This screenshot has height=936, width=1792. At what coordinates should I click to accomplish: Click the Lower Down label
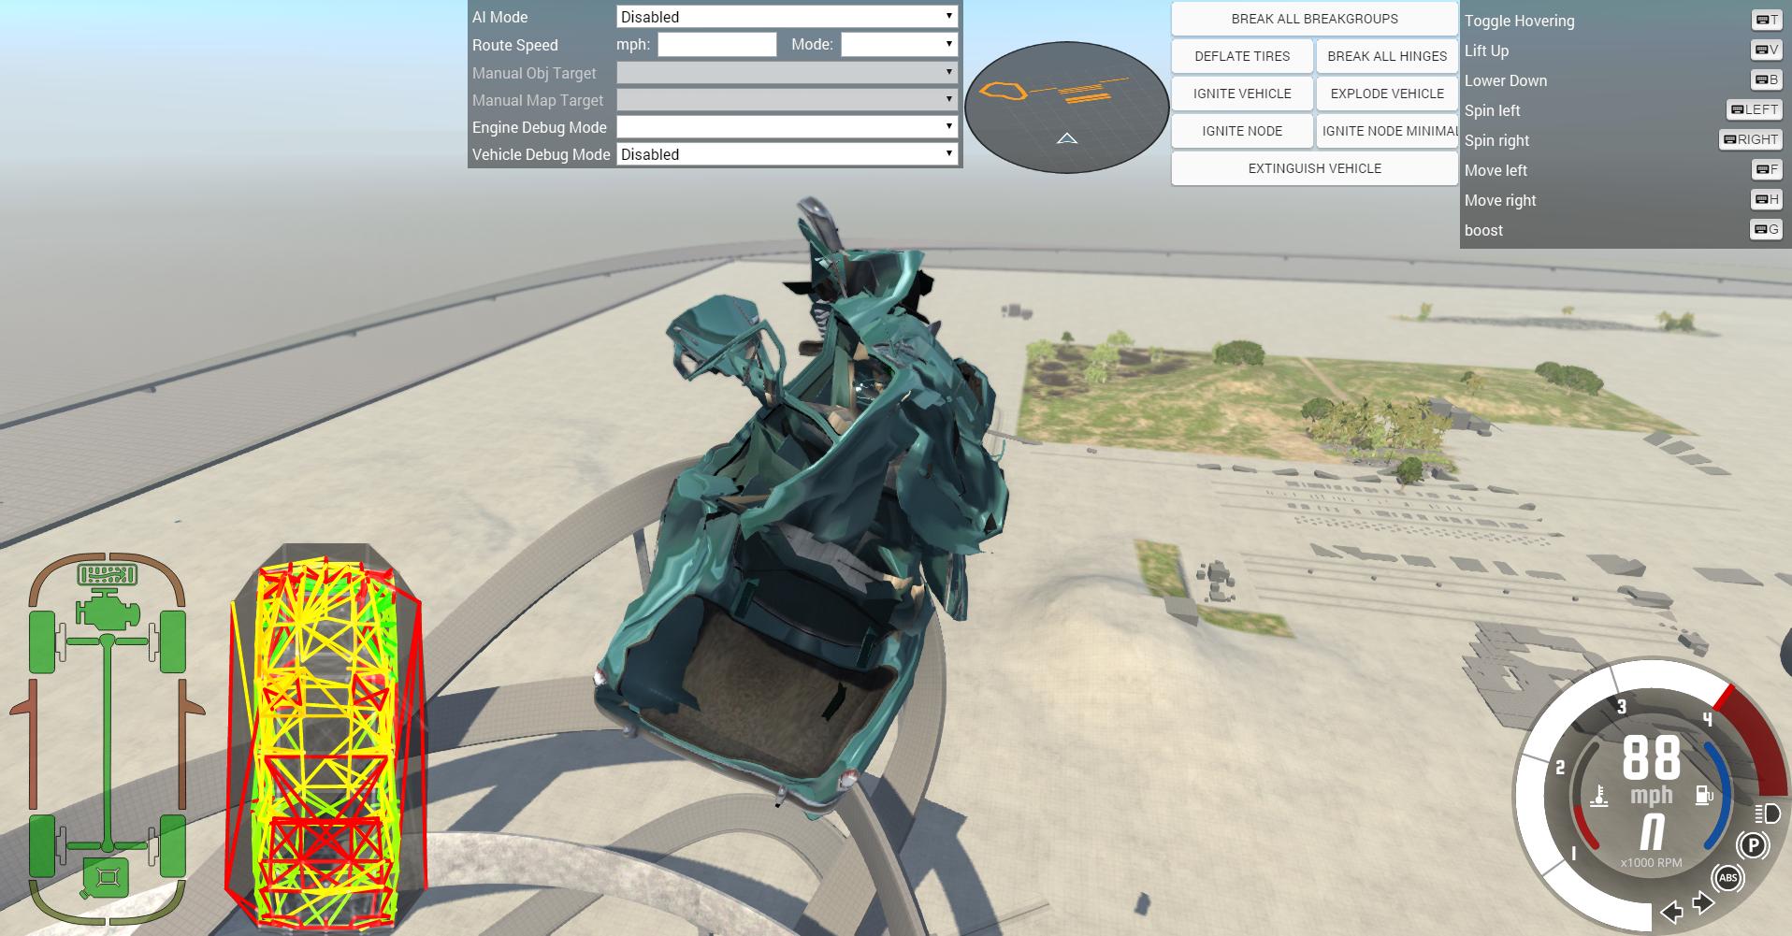pyautogui.click(x=1506, y=80)
